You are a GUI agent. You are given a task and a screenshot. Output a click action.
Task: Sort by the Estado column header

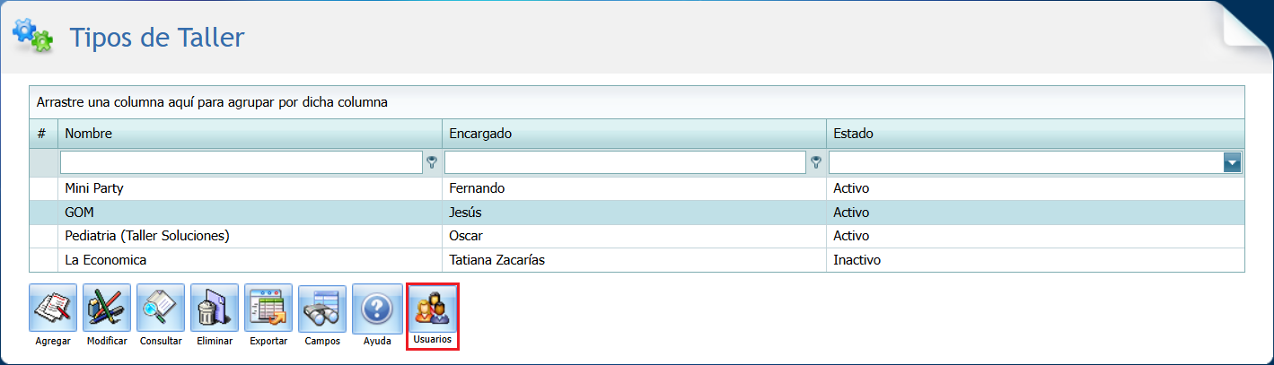click(x=1035, y=134)
